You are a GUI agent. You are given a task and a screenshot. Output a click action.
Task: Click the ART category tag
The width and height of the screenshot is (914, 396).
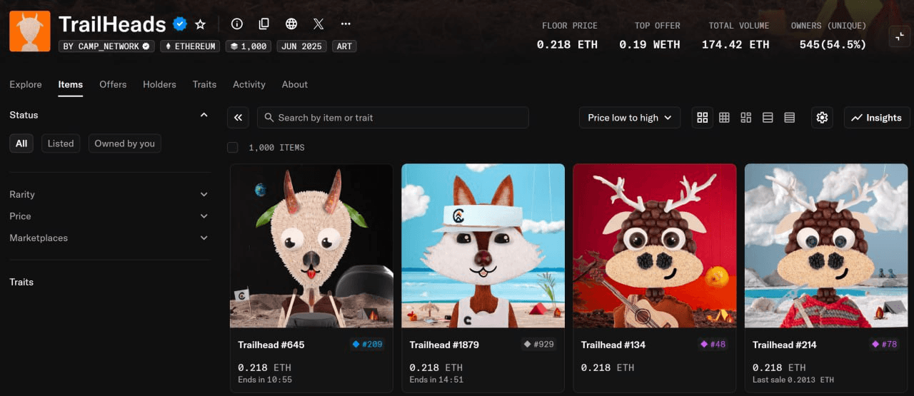(x=344, y=46)
